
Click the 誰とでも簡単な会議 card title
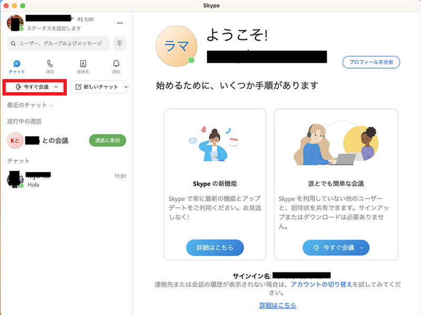[x=336, y=184]
